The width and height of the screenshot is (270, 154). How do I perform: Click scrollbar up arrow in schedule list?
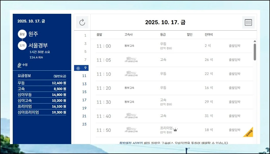pyautogui.click(x=255, y=41)
